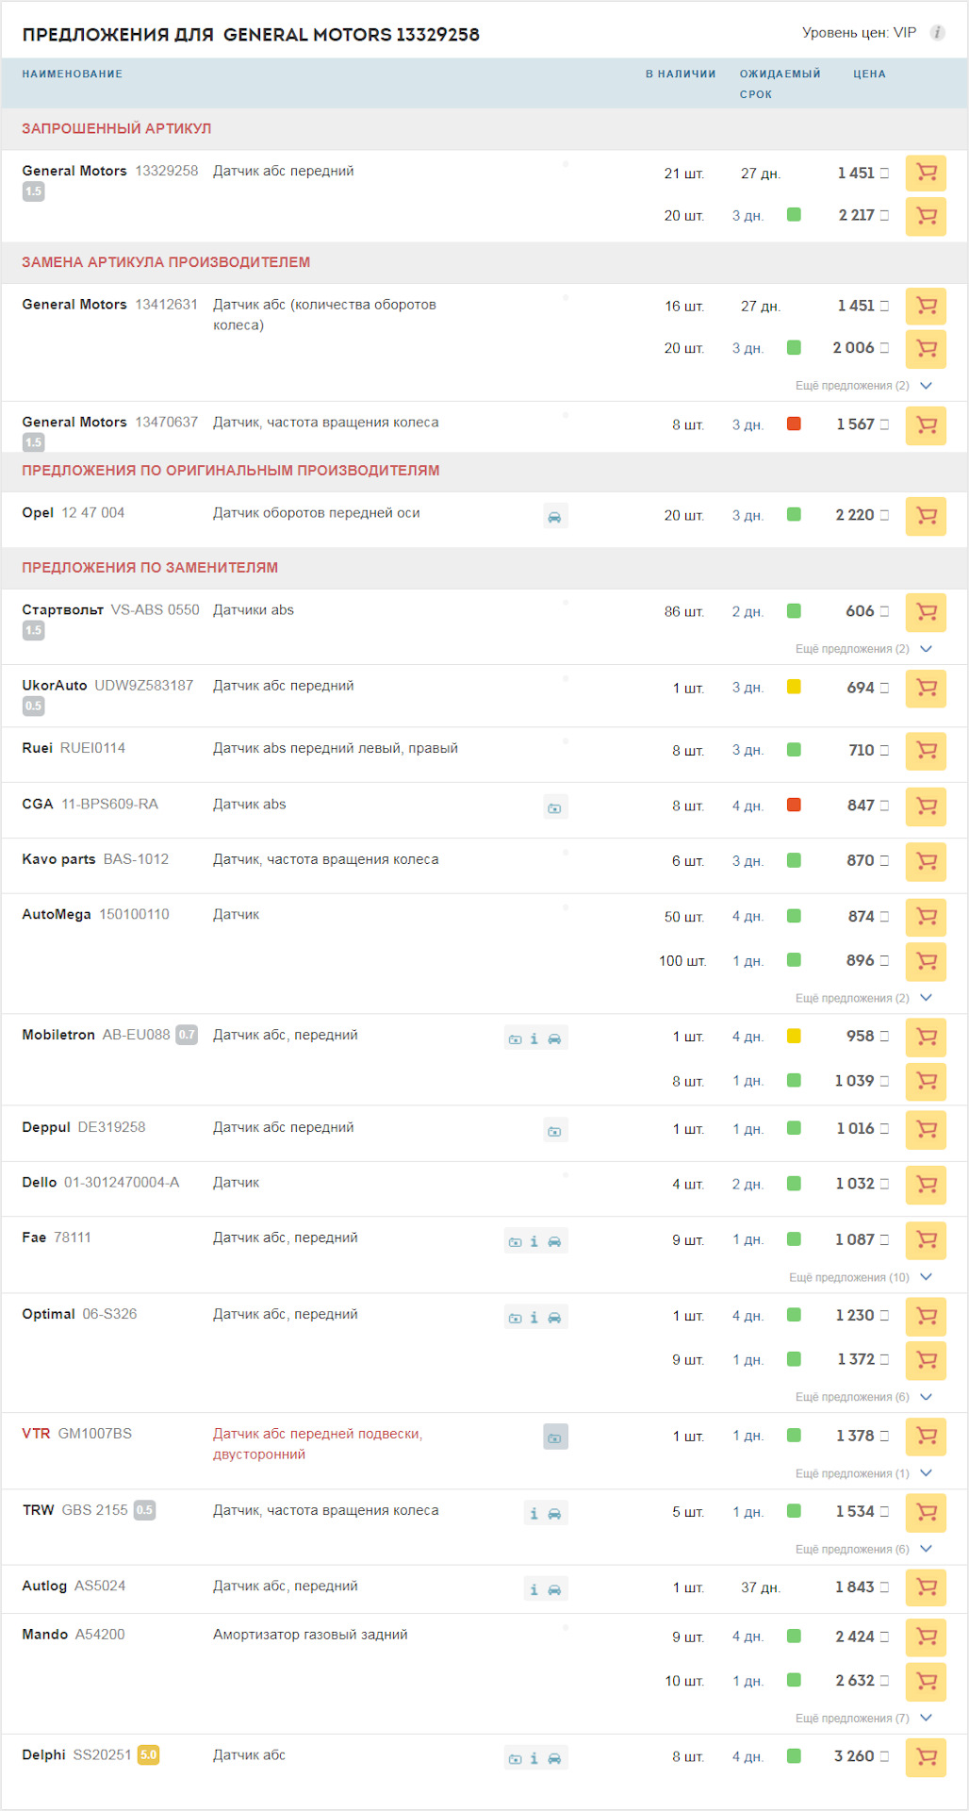
Task: Add Fae 78111 to cart
Action: tap(926, 1240)
